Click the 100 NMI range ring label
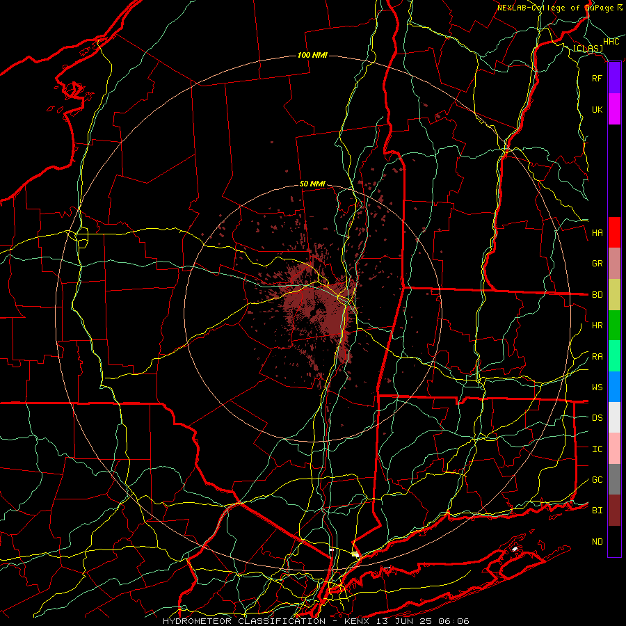The width and height of the screenshot is (626, 626). click(312, 55)
